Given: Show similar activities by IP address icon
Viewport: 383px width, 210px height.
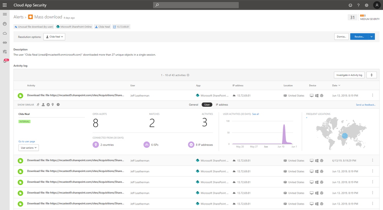Looking at the screenshot, I should point(48,105).
